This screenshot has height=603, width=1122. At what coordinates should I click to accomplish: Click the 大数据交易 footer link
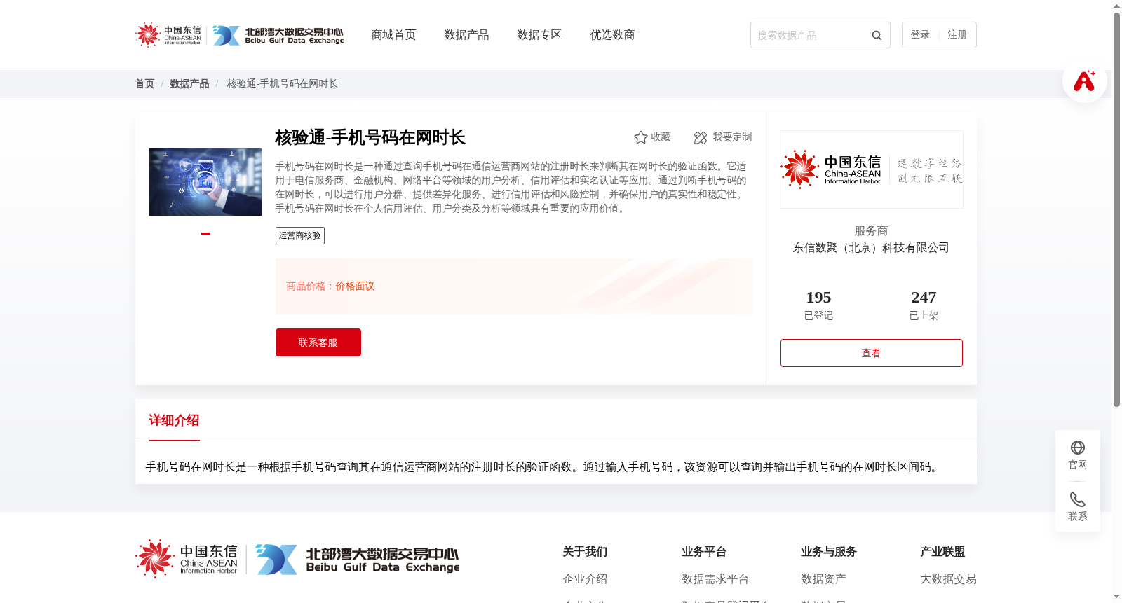[948, 579]
